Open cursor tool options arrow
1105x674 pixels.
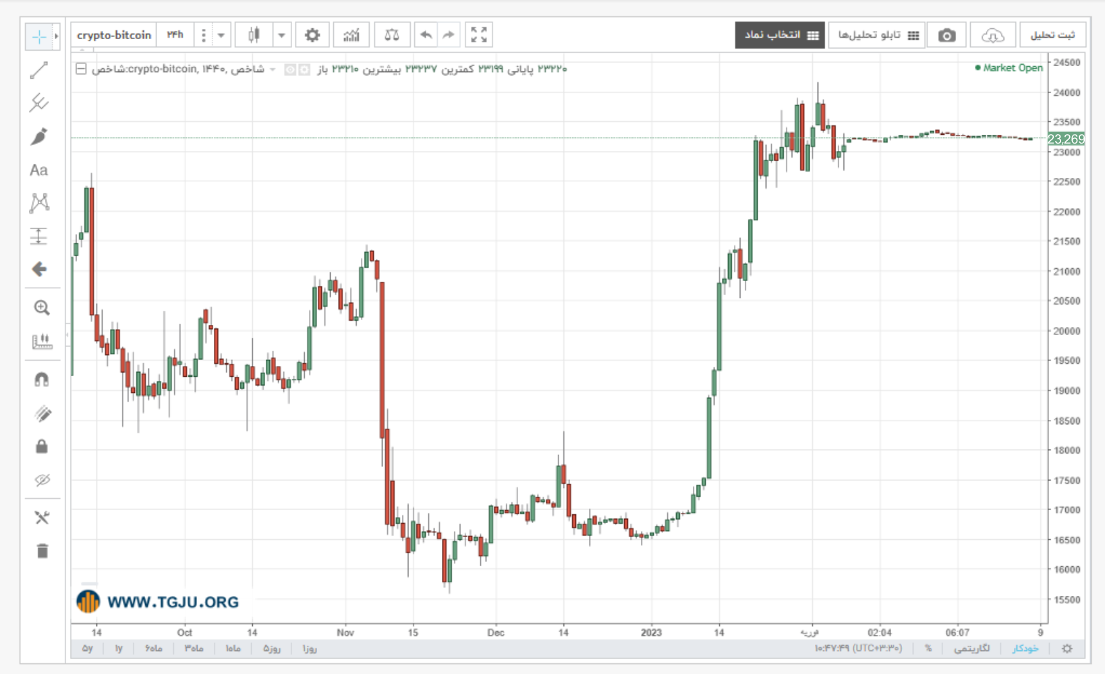(x=57, y=36)
